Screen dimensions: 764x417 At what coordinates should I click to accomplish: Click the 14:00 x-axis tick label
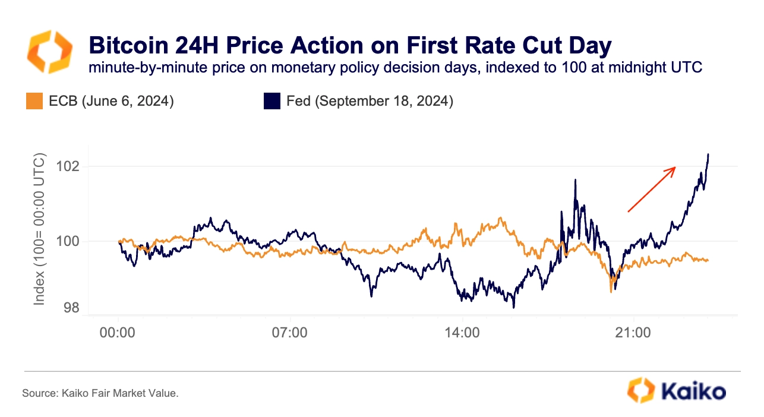click(x=462, y=333)
